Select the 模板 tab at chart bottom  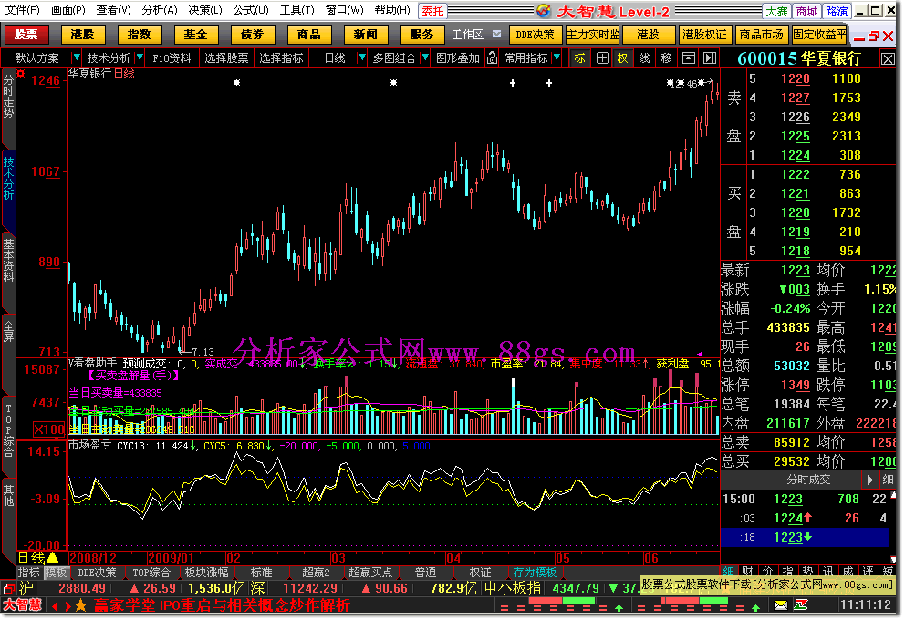57,573
